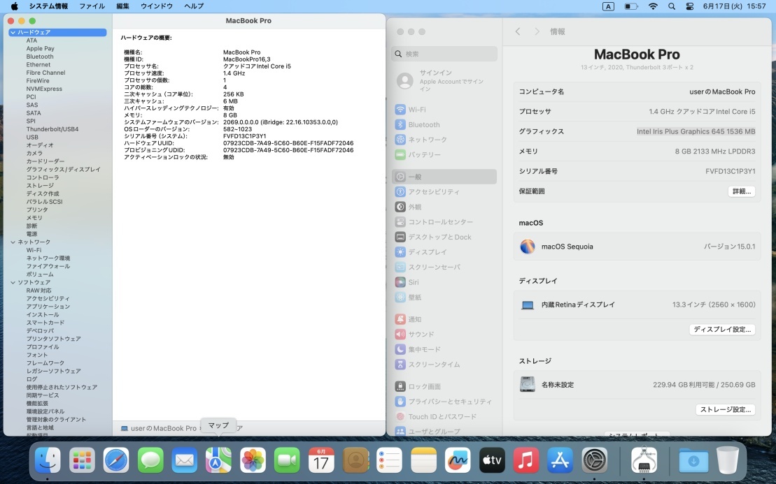
Task: Open Wi-Fi in the System Settings sidebar
Action: click(444, 110)
